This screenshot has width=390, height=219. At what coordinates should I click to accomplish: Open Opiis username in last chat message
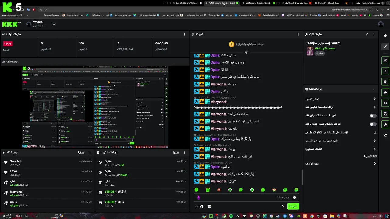coord(215,167)
